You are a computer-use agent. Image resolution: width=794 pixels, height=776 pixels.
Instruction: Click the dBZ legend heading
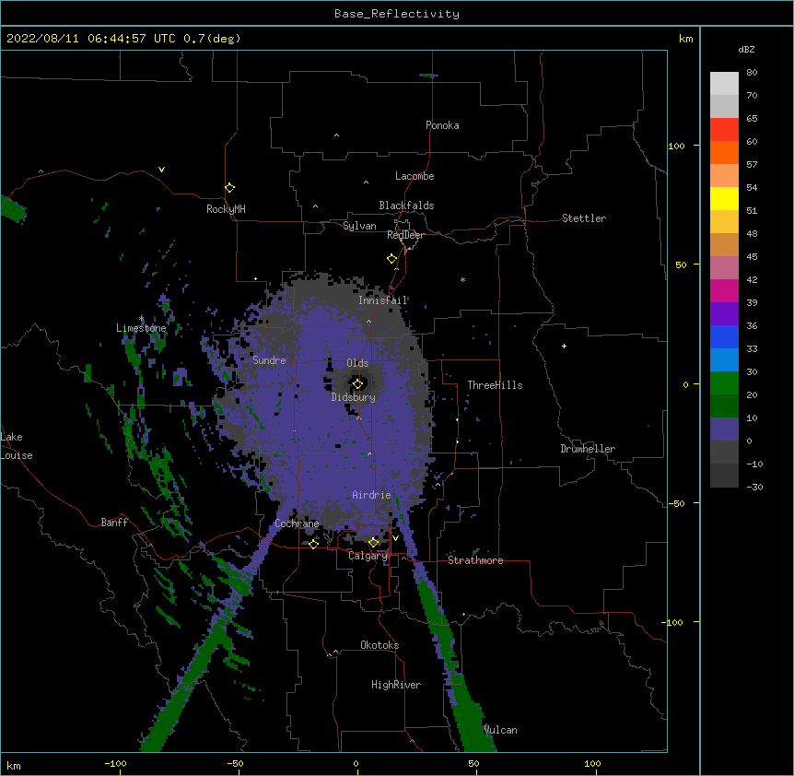[746, 50]
